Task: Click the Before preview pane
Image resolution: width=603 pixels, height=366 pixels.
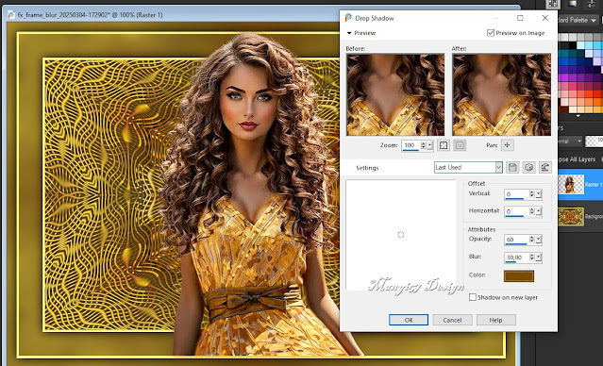Action: tap(395, 94)
